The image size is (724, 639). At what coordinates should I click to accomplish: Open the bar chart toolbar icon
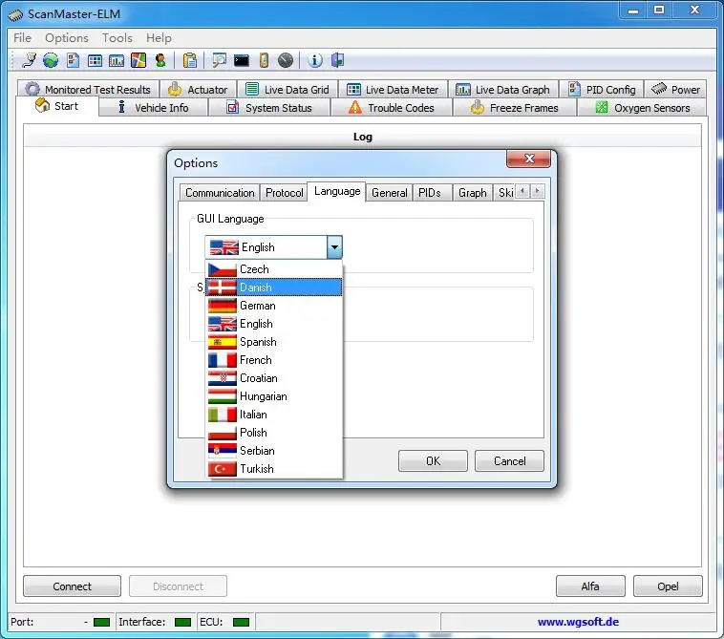click(x=117, y=60)
